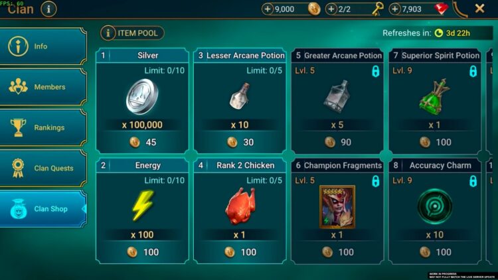Open the ITEM POOL info button
The image size is (498, 280).
(x=132, y=33)
